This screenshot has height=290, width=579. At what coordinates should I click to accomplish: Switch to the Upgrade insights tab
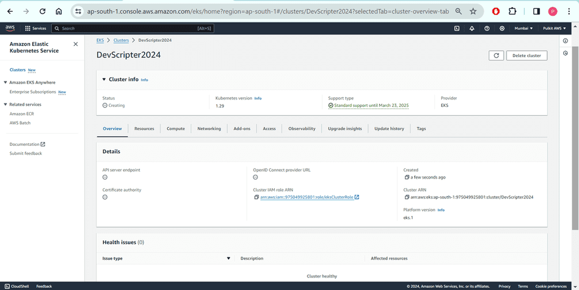[345, 129]
